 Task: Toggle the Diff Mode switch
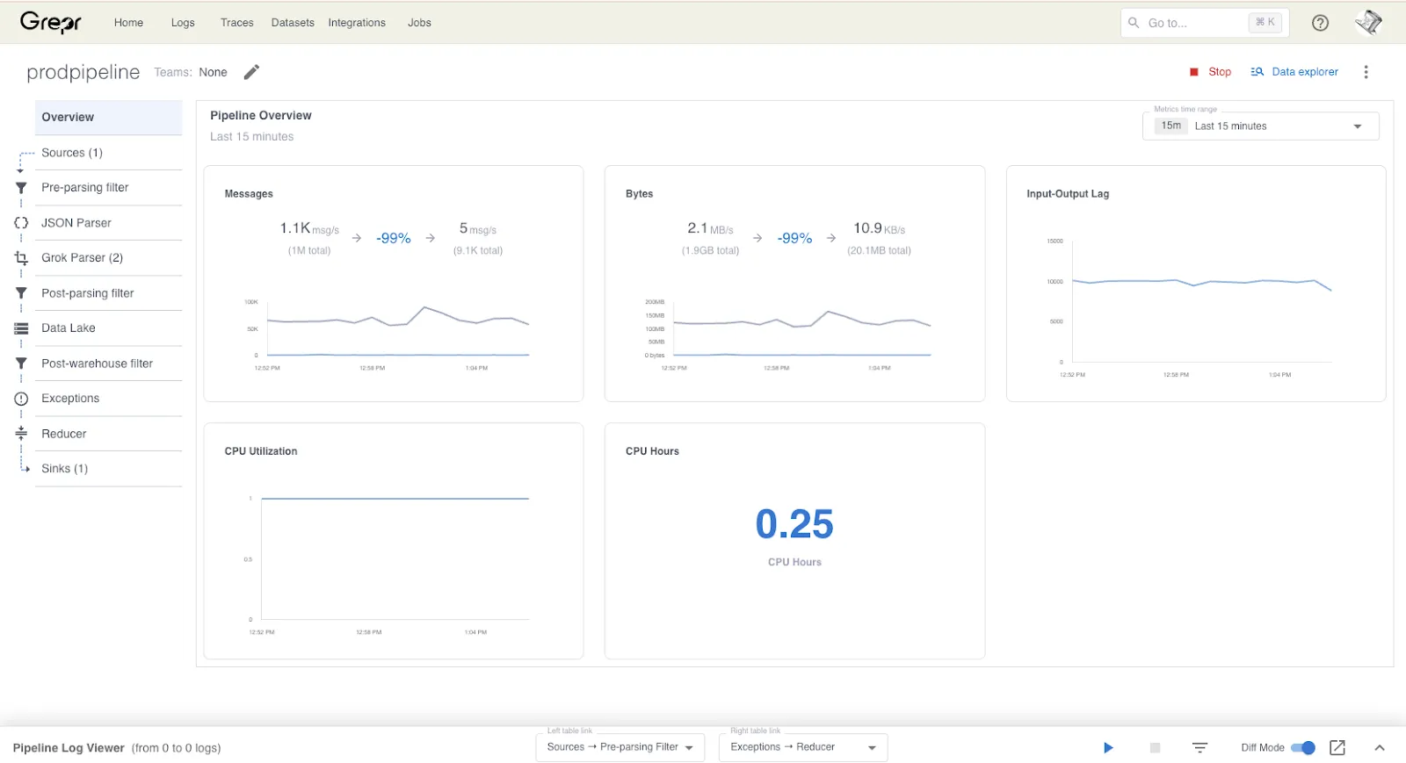pos(1303,748)
